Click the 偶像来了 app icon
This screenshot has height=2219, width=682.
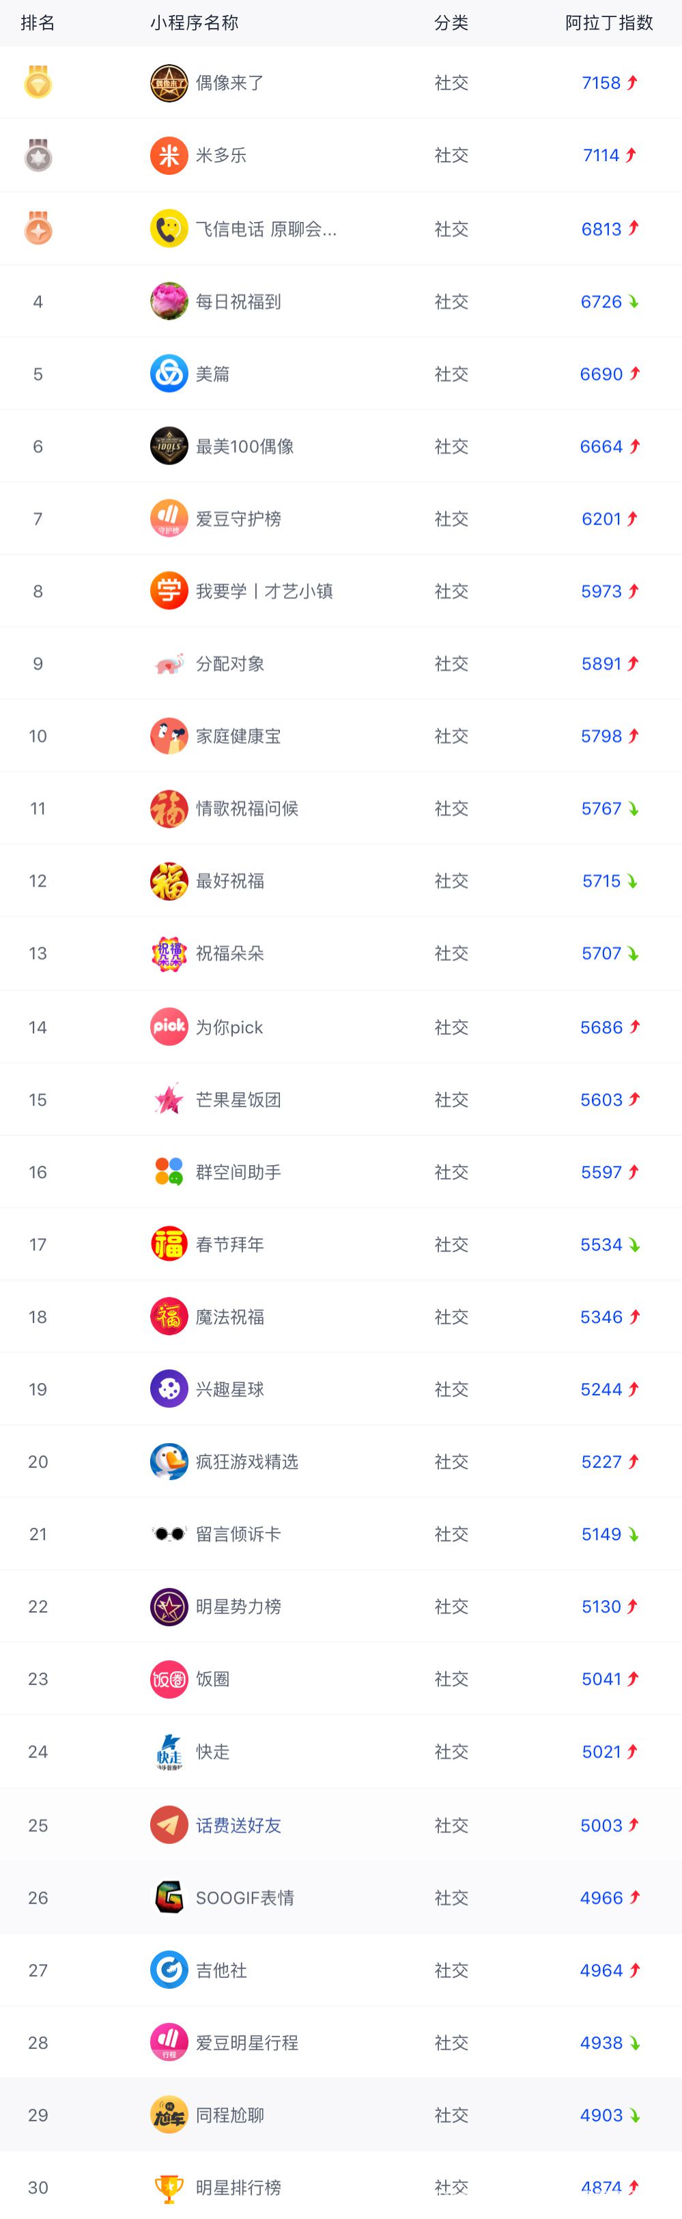[169, 83]
